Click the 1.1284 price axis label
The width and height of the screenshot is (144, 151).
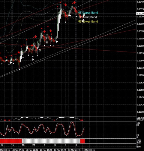pyautogui.click(x=140, y=61)
